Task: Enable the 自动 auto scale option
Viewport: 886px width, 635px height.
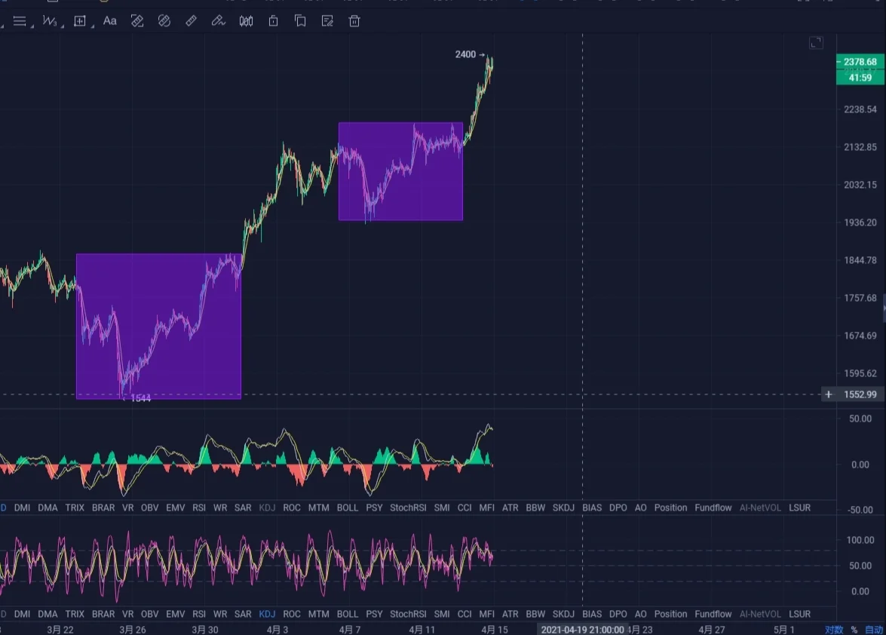Action: [874, 630]
